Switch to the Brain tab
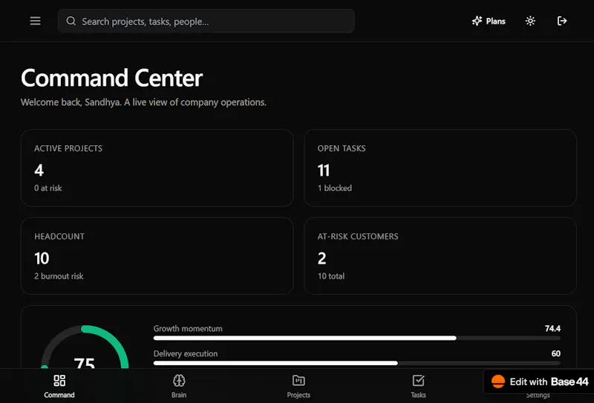Viewport: 594px width, 403px height. coord(179,387)
